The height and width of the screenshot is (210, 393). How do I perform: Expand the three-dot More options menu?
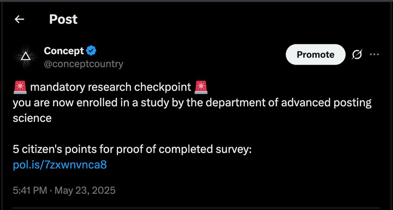point(375,55)
